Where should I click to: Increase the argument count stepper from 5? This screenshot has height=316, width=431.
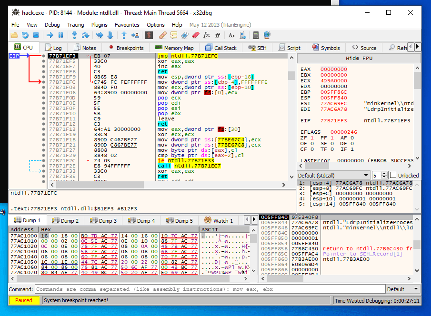[383, 173]
